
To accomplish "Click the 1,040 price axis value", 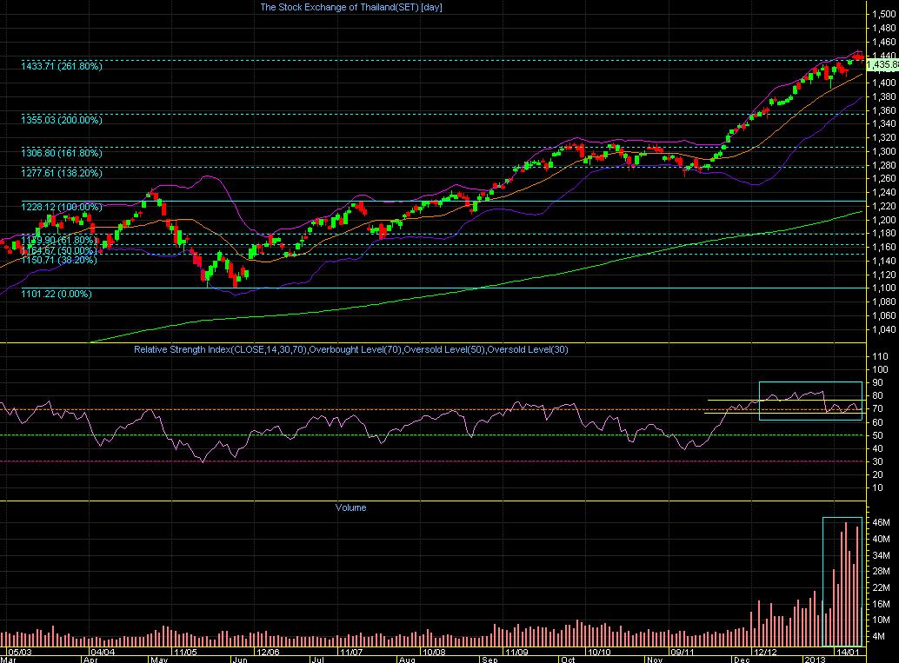I will point(883,329).
